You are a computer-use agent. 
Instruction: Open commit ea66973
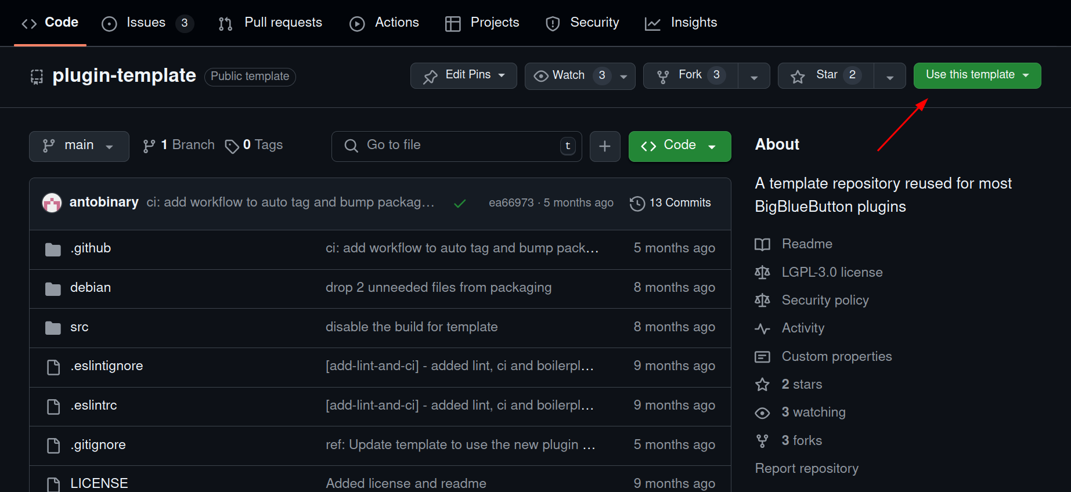click(x=511, y=202)
